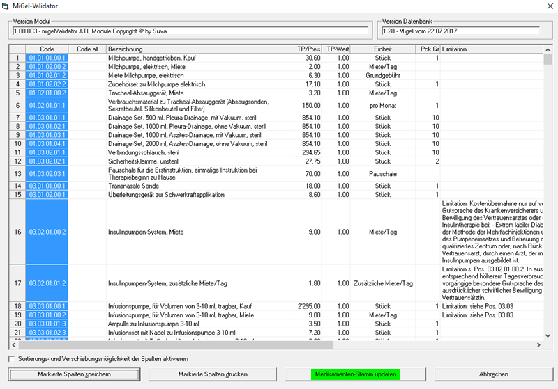Click 'Verbindungsschlauch, steril' cell
The image size is (558, 389).
197,152
